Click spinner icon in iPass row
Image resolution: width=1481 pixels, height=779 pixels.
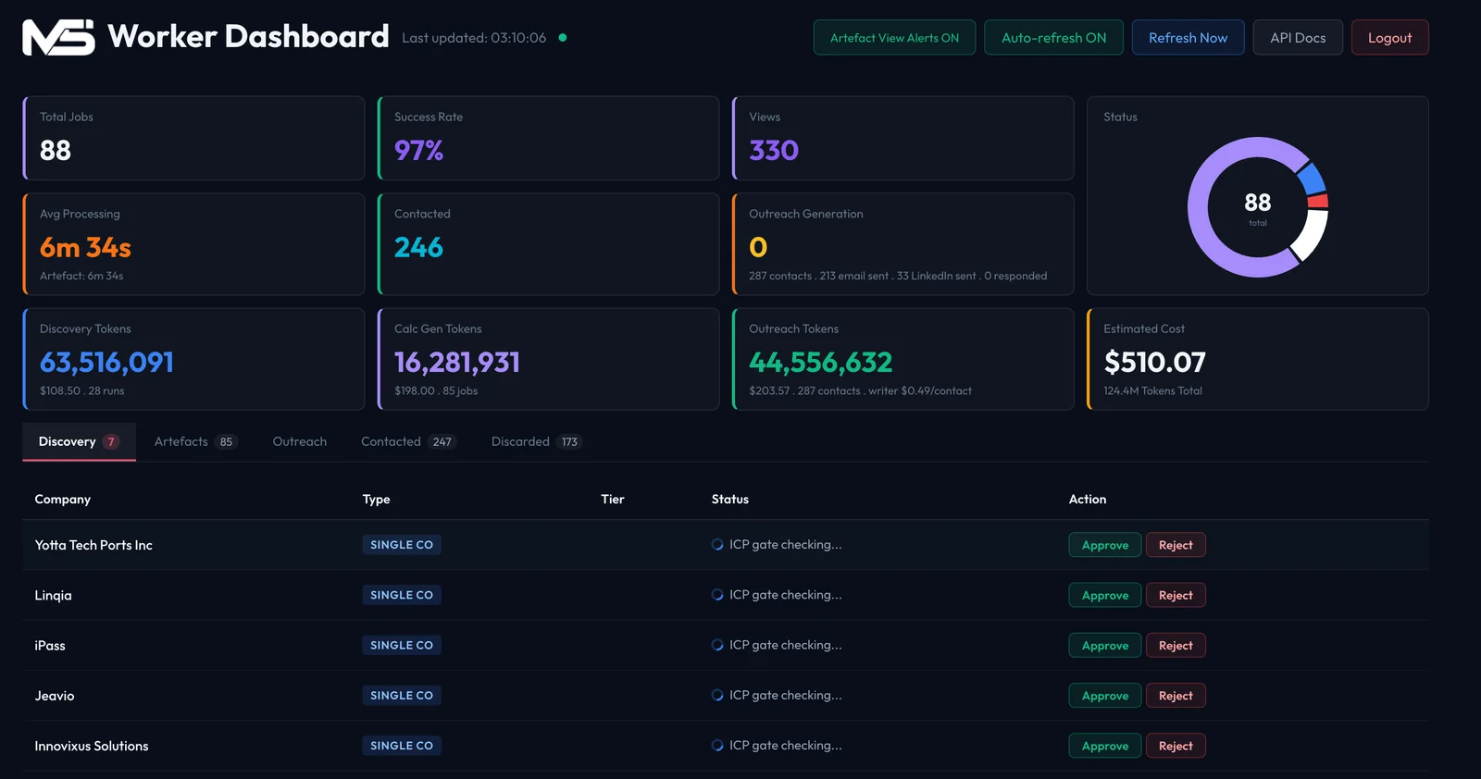click(x=717, y=645)
